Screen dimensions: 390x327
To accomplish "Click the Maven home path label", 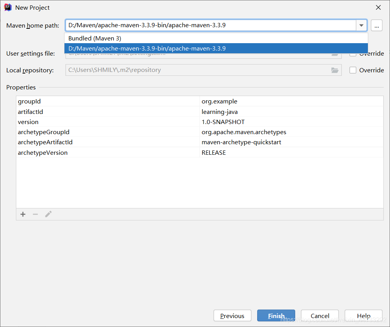I will (33, 26).
